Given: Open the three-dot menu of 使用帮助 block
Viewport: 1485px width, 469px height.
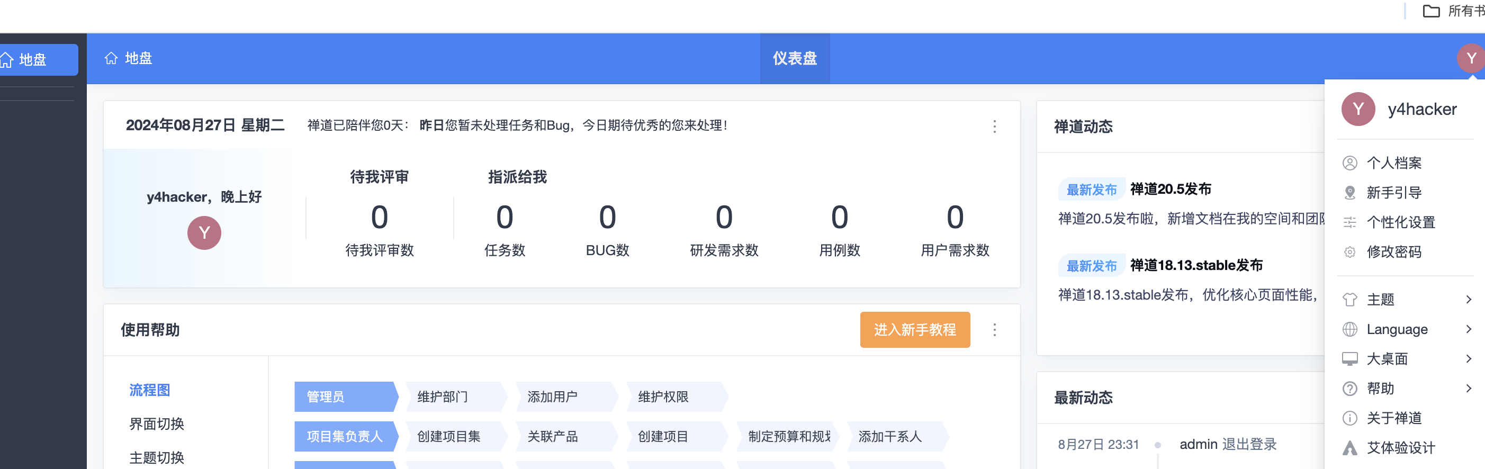Looking at the screenshot, I should click(994, 330).
